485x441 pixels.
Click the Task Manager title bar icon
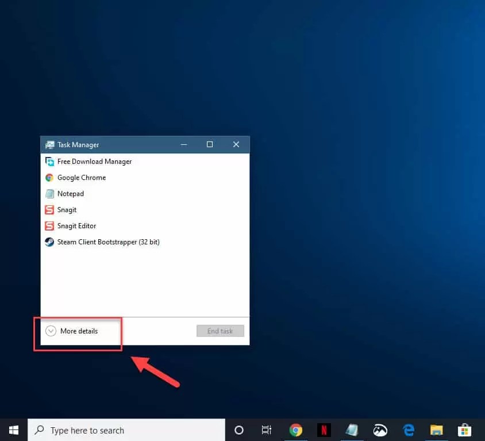pyautogui.click(x=50, y=144)
